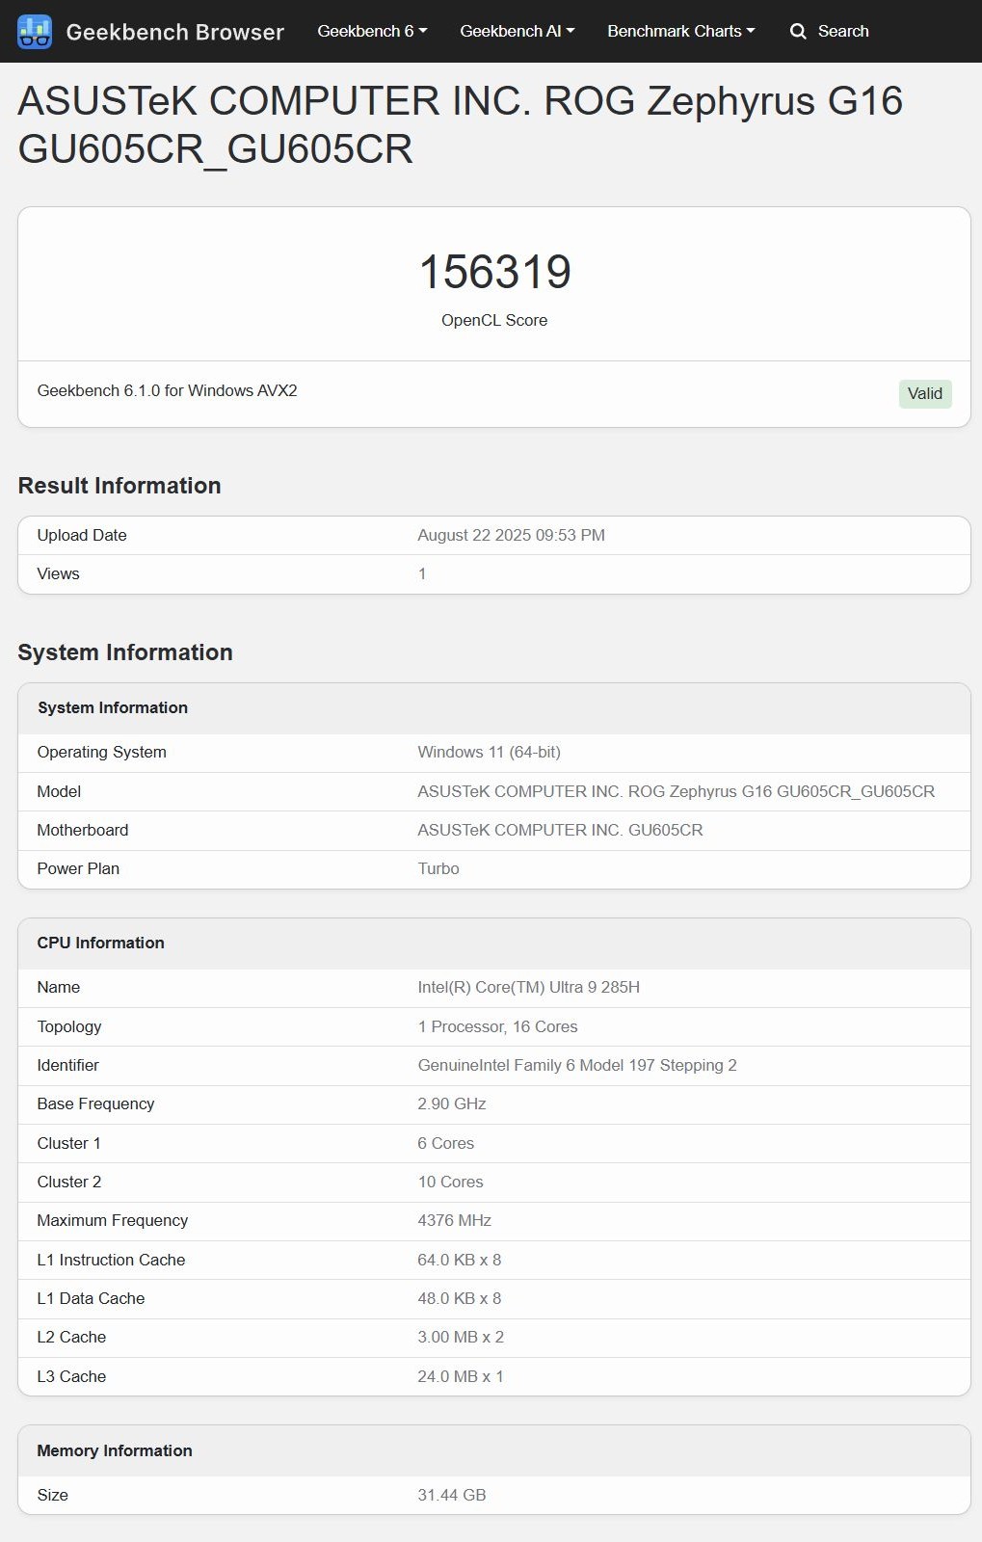
Task: Click the OpenCL Score label
Action: (x=494, y=320)
